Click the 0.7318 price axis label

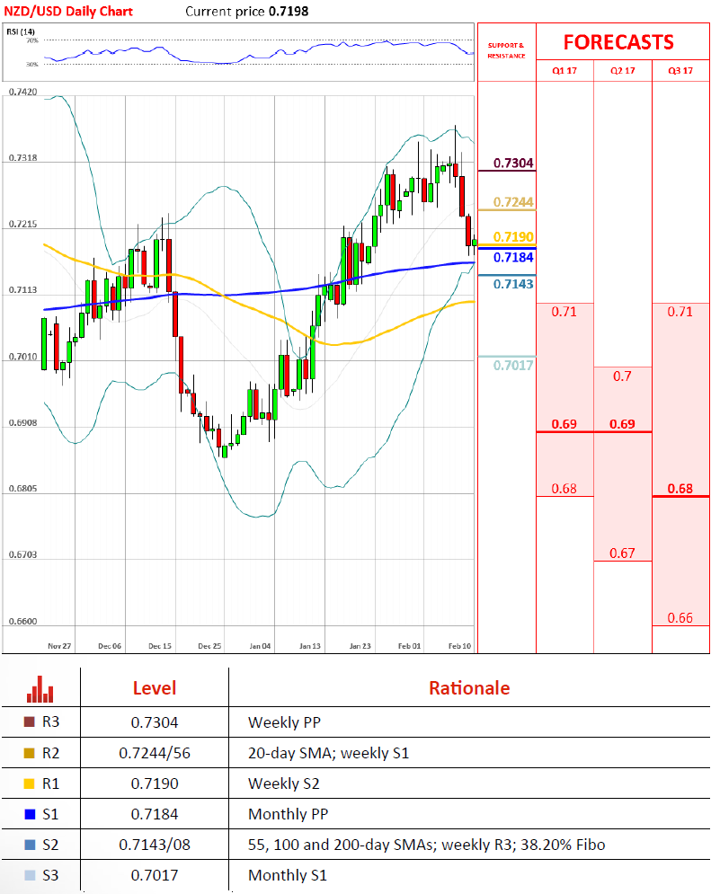[x=22, y=158]
